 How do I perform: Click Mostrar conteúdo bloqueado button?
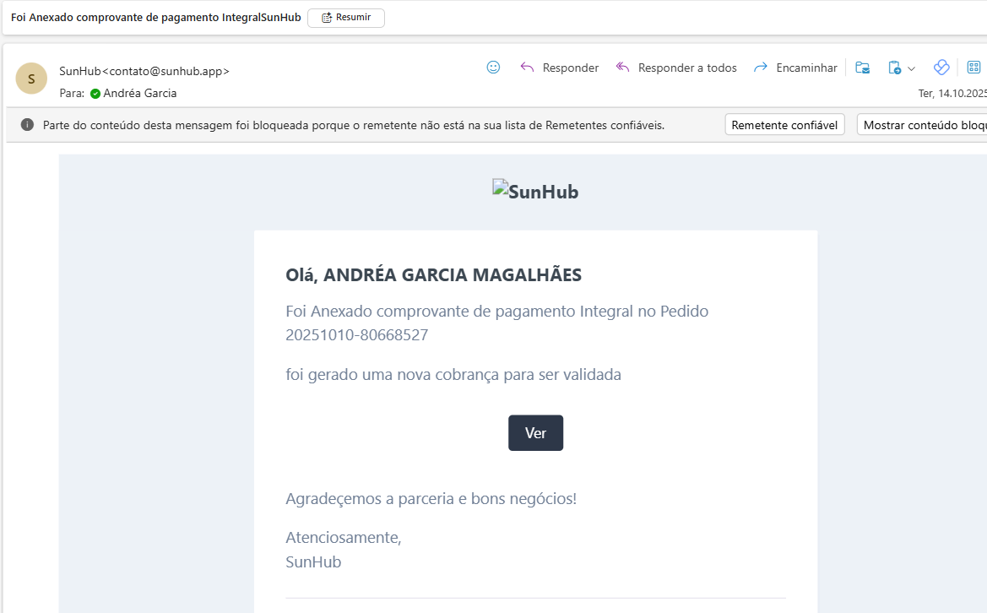tap(922, 125)
